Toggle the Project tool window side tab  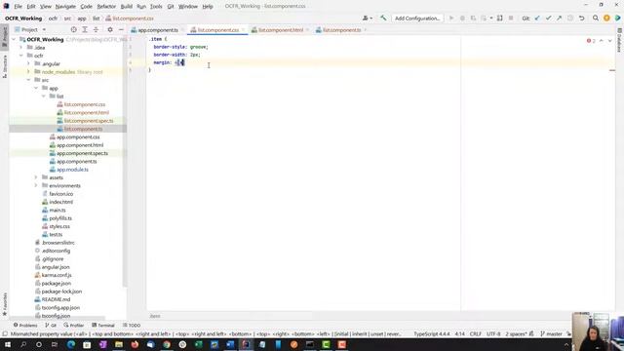(x=4, y=37)
